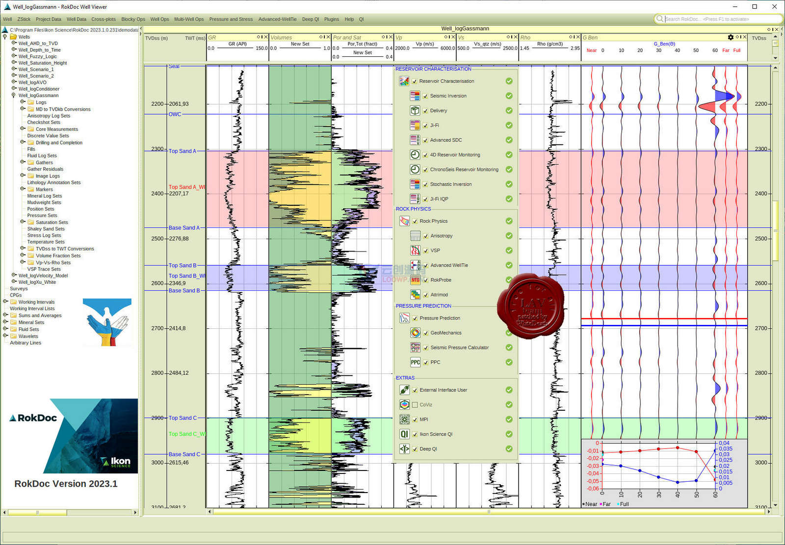Open the Plugins menu

[332, 19]
